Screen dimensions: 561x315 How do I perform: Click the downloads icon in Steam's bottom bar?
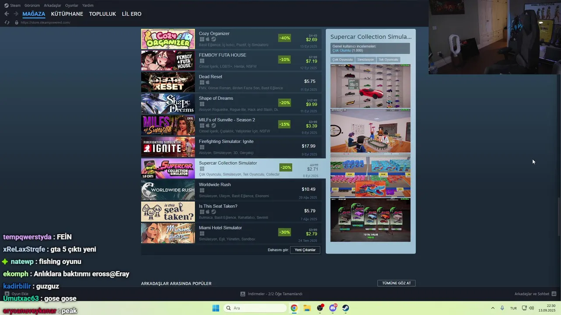click(x=243, y=294)
